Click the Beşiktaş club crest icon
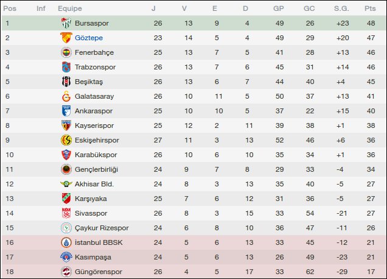The width and height of the screenshot is (387, 279). click(x=66, y=82)
